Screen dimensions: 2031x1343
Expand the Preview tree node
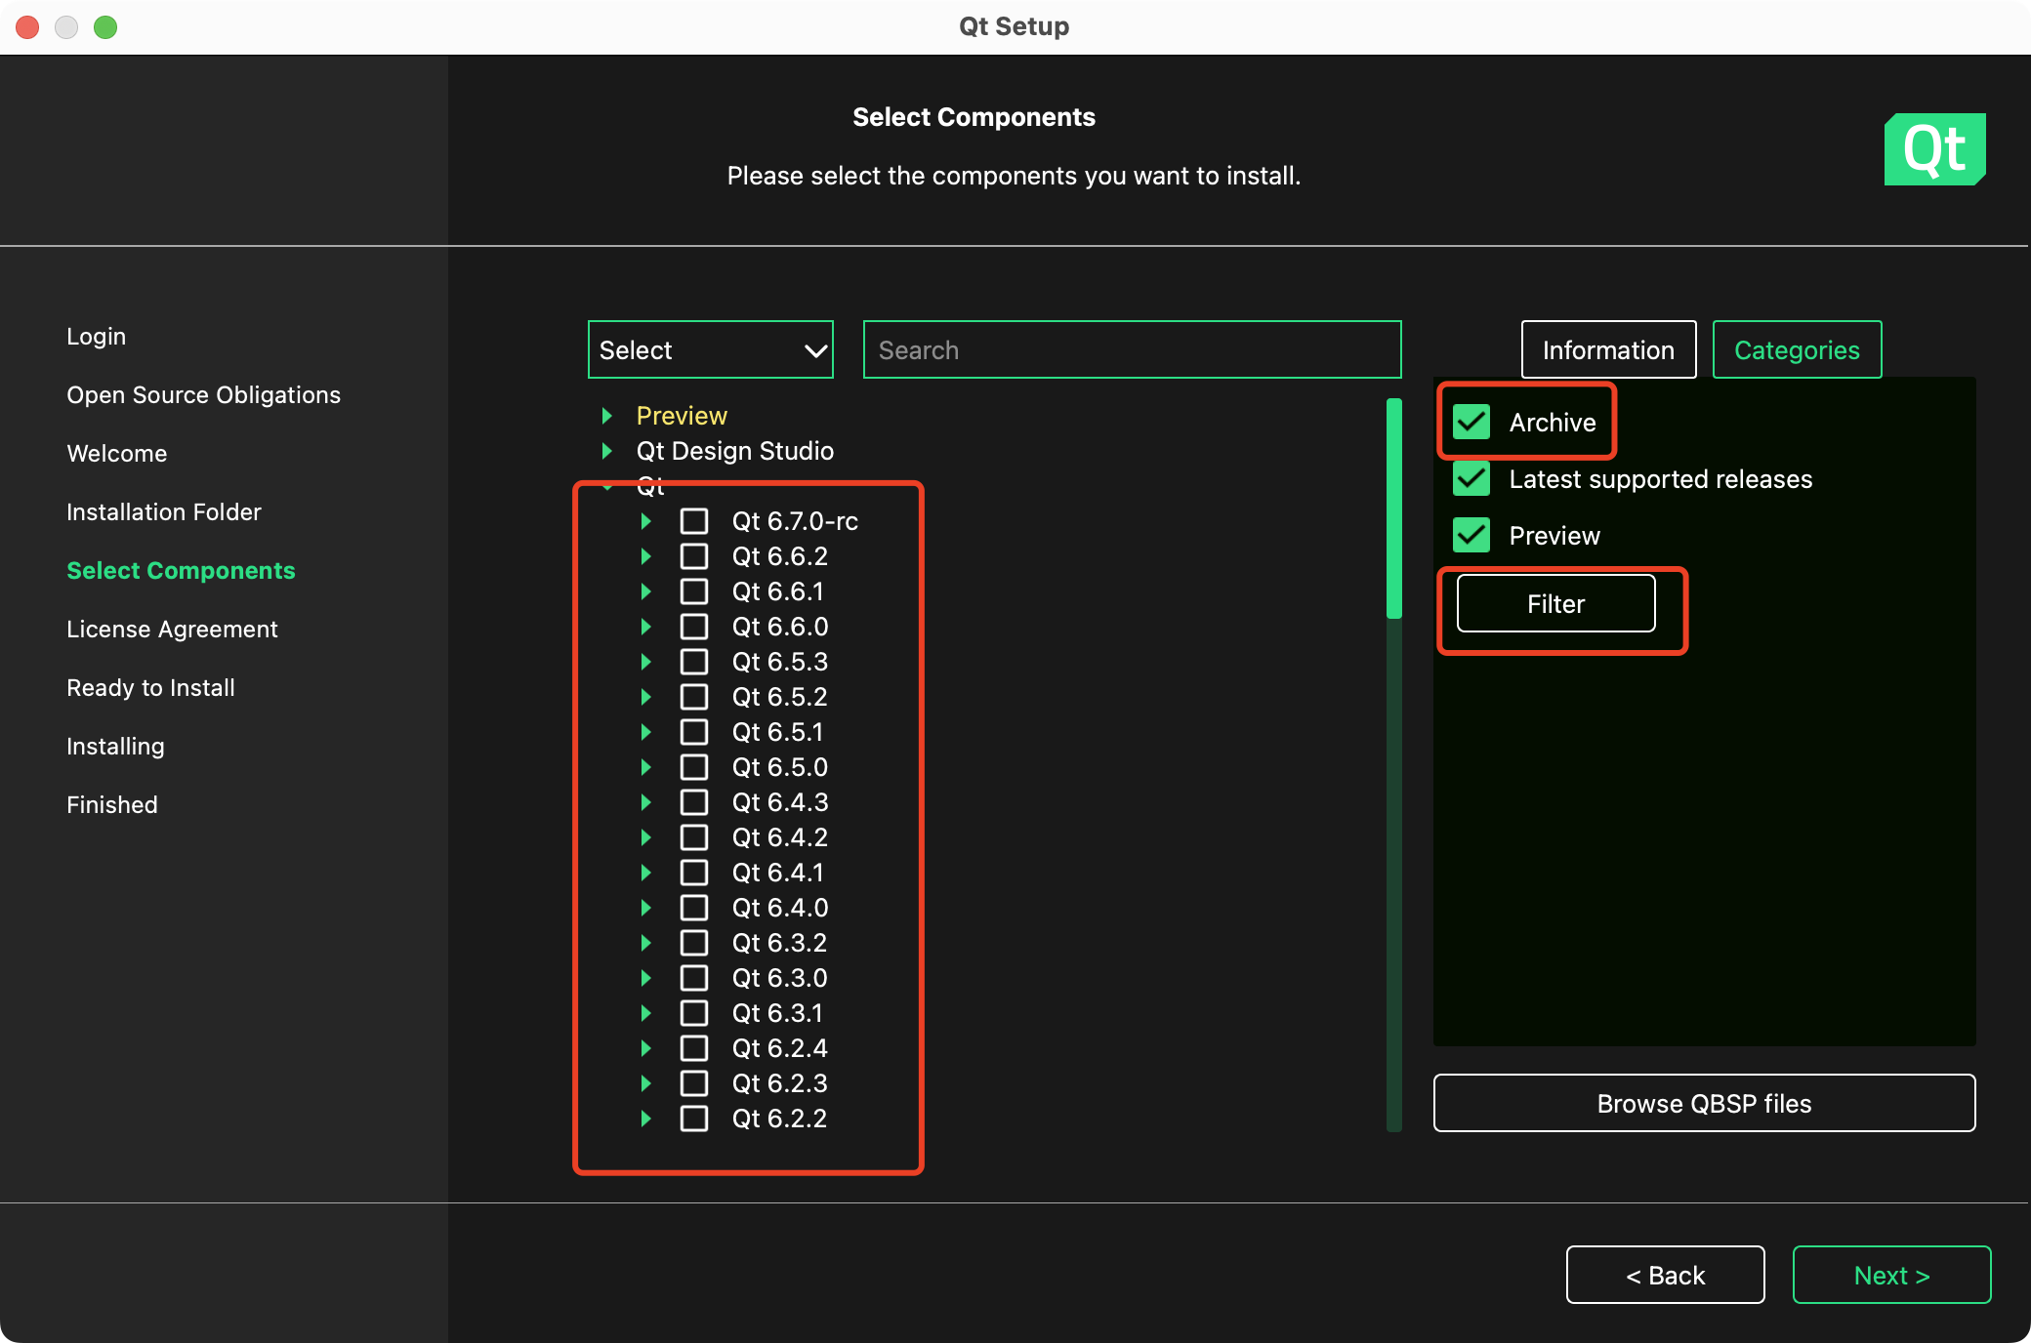[607, 416]
